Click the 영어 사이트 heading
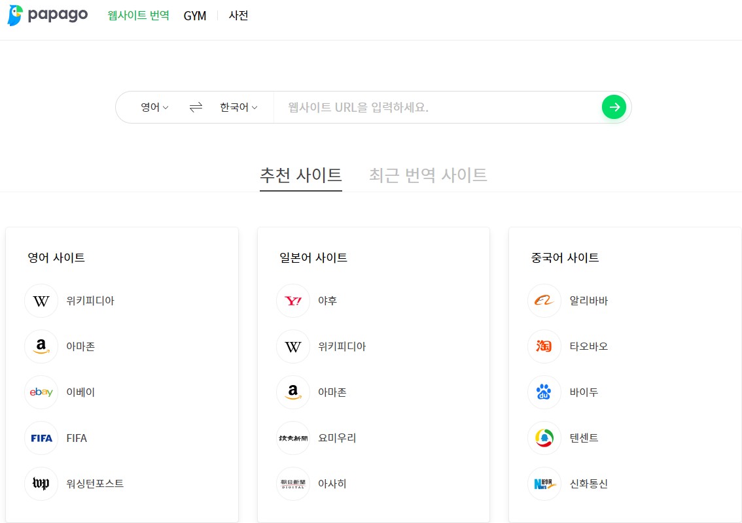 pos(56,258)
